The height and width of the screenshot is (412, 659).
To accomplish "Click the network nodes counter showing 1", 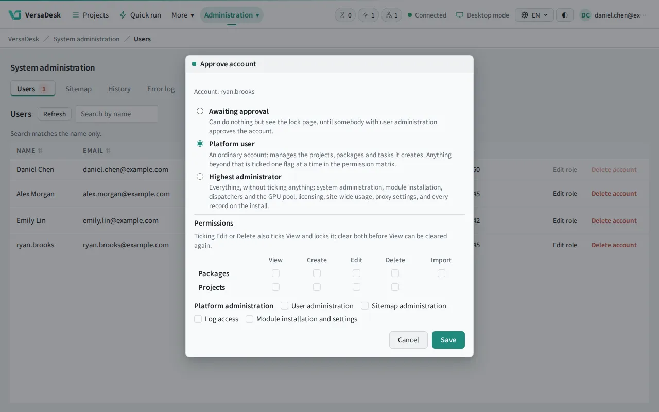I will pos(391,15).
